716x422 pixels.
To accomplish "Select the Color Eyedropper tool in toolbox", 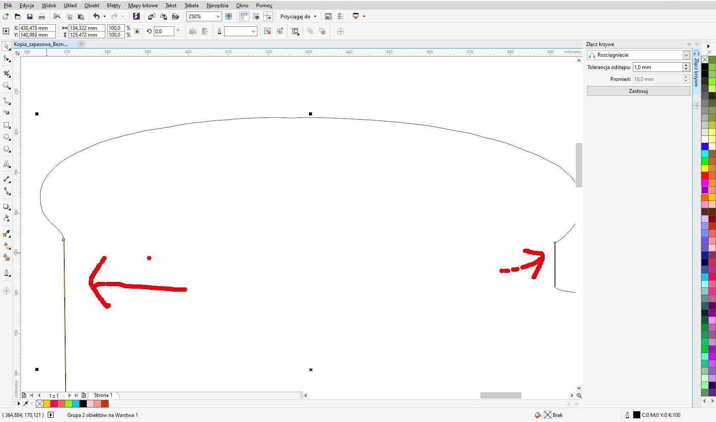I will [6, 234].
